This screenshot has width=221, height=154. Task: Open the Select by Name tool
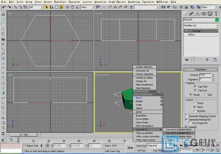pyautogui.click(x=51, y=7)
